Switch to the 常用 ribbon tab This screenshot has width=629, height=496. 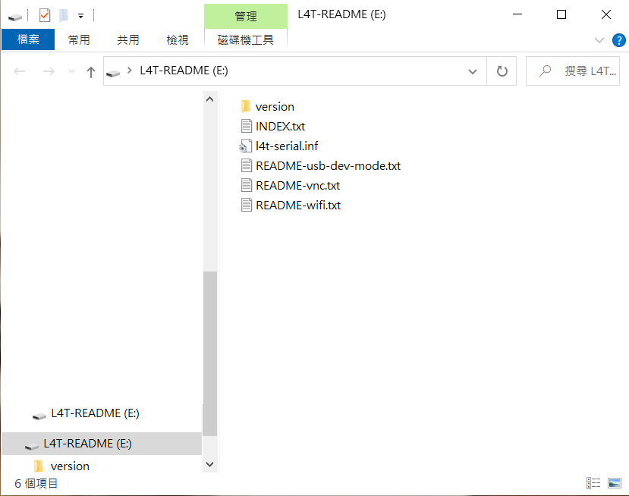click(79, 39)
